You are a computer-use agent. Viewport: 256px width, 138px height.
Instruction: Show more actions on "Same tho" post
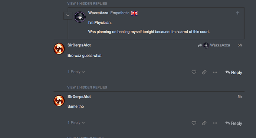tap(215, 123)
